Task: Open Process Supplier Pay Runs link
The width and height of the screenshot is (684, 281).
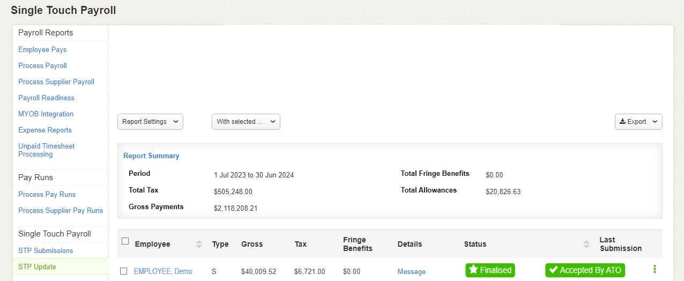Action: pyautogui.click(x=61, y=210)
